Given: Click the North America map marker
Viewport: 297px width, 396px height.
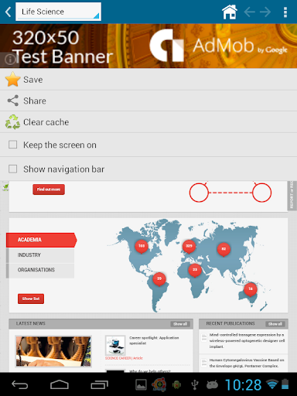Looking at the screenshot, I should [142, 246].
